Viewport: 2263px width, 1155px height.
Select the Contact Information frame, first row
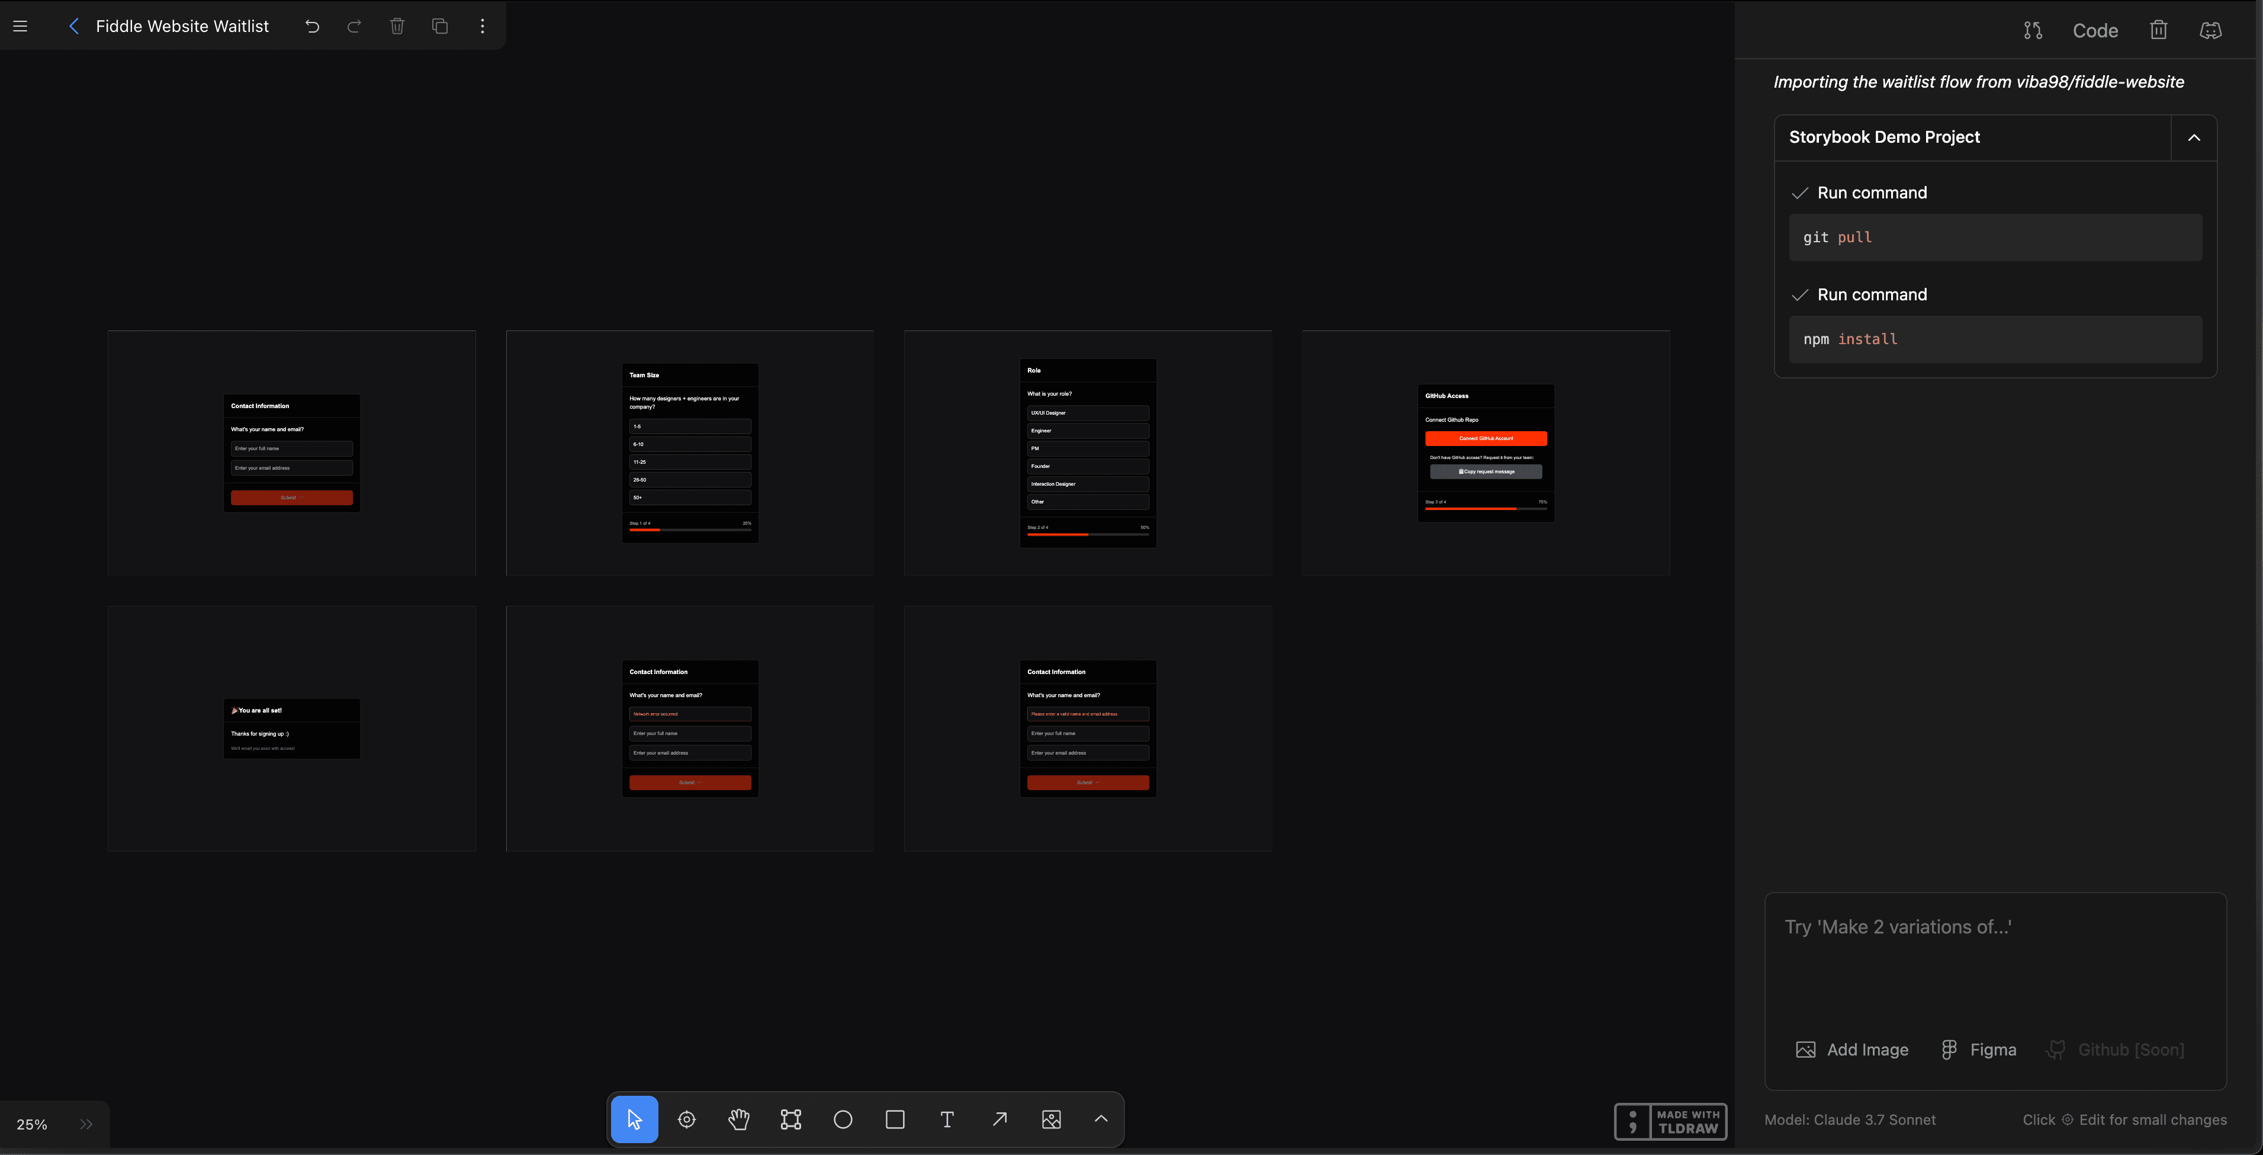(292, 454)
